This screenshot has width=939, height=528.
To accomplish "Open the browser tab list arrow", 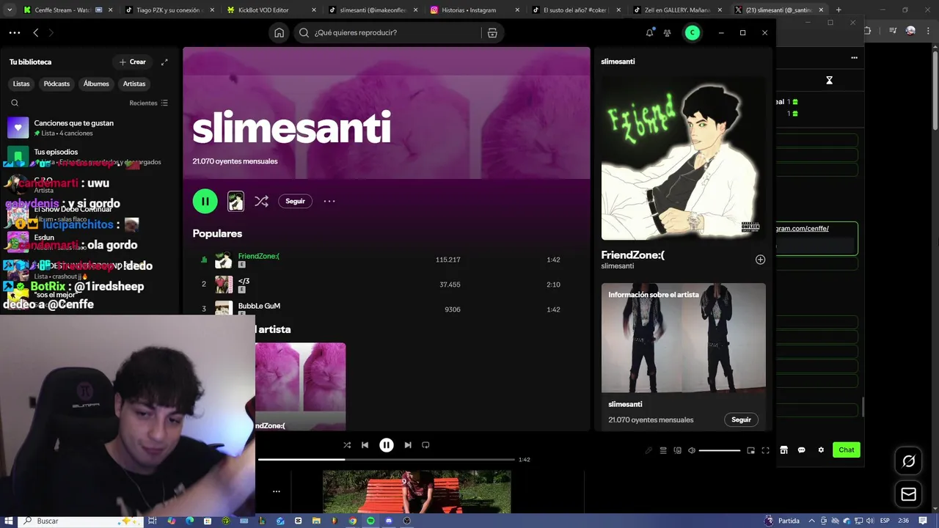I will 9,10.
